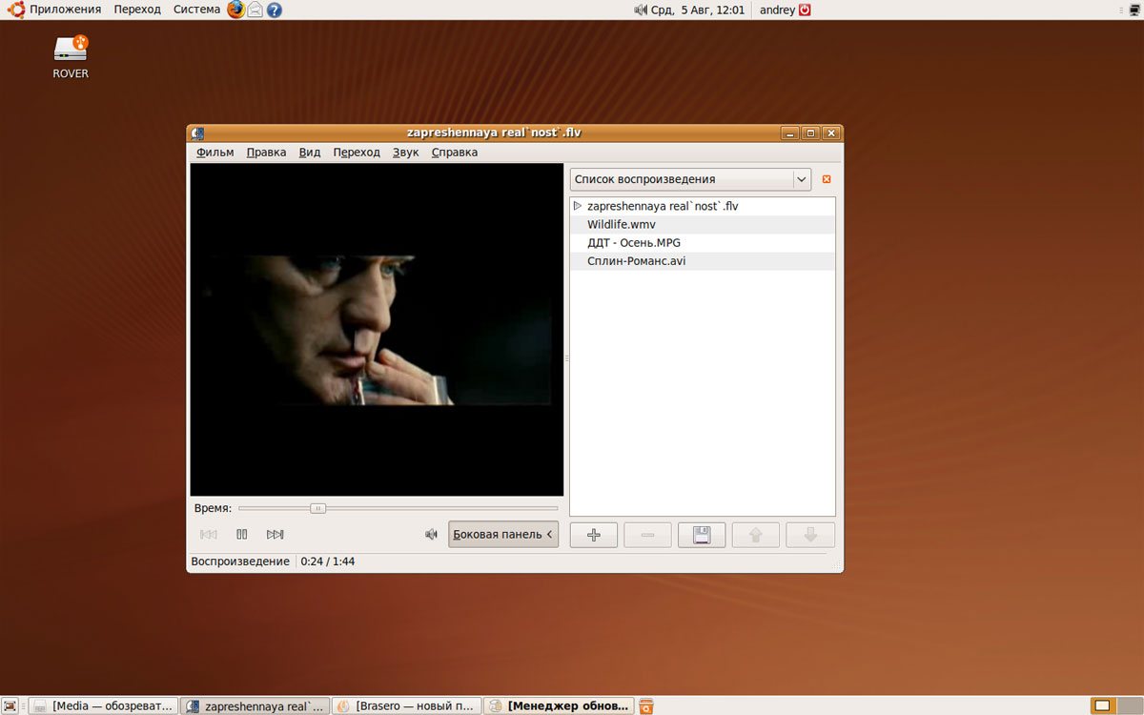Pause the playing video
Image resolution: width=1144 pixels, height=715 pixels.
pyautogui.click(x=242, y=535)
